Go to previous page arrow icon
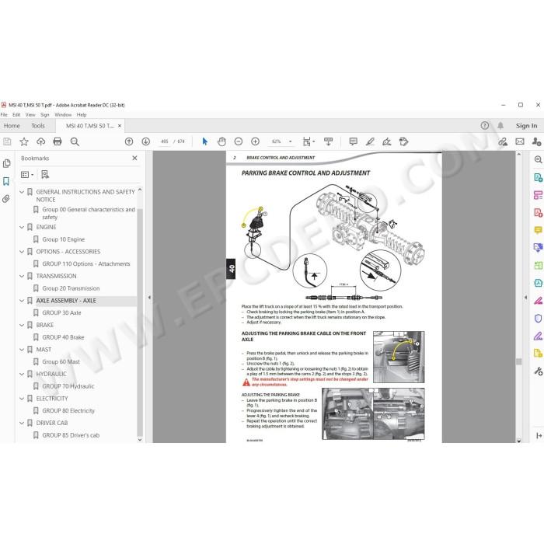The width and height of the screenshot is (544, 544). [129, 141]
